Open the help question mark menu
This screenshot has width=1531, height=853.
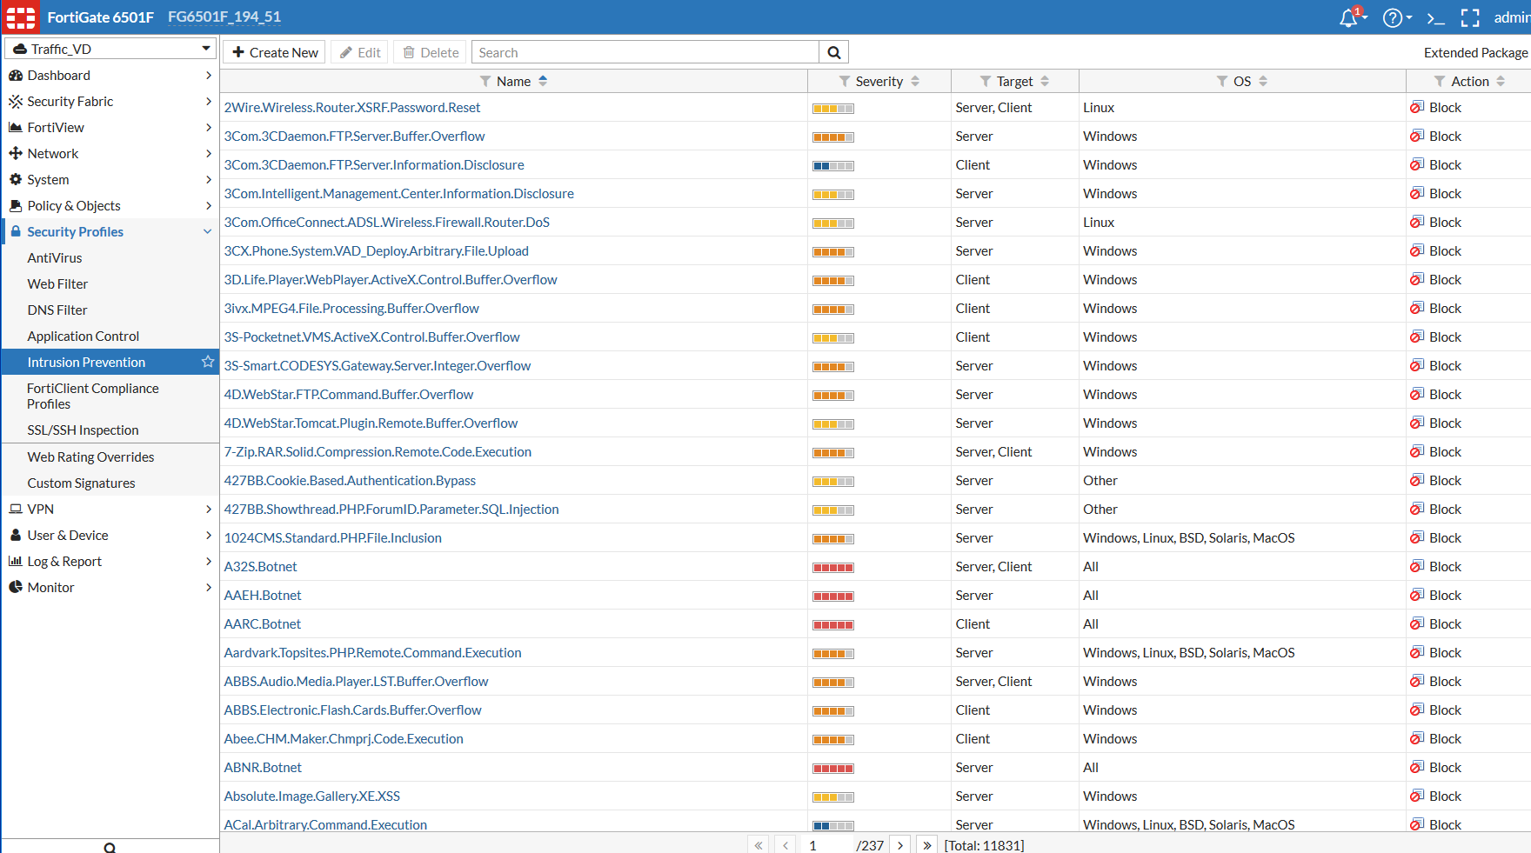pos(1393,17)
